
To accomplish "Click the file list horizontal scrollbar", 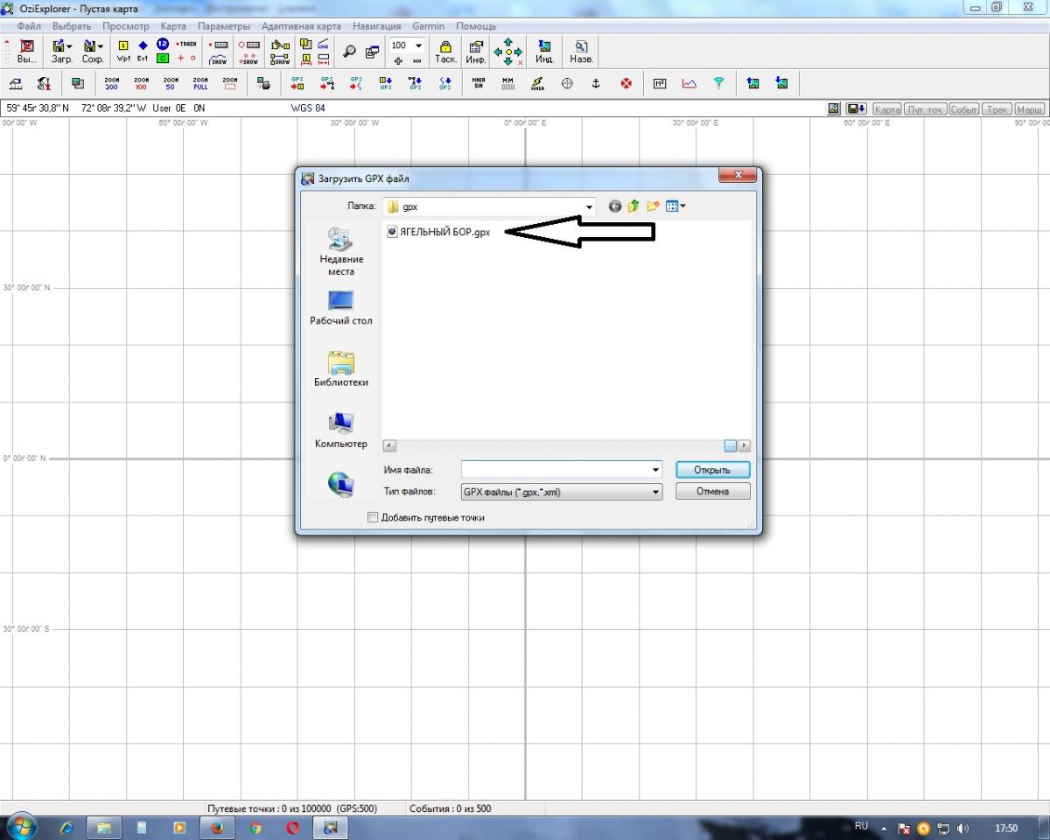I will (560, 445).
